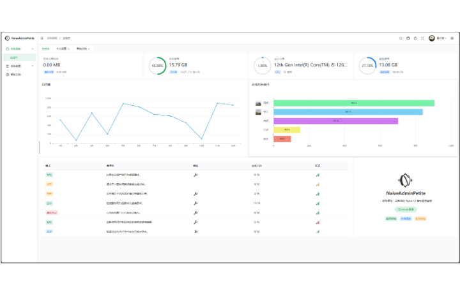460x287 pixels.
Task: Open settings gear icon at top right
Action: click(452, 38)
